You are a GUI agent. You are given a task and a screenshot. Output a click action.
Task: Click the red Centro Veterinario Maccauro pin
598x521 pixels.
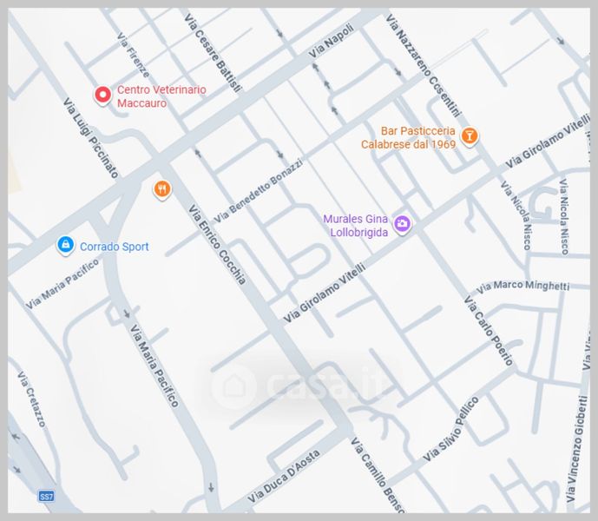click(x=102, y=95)
